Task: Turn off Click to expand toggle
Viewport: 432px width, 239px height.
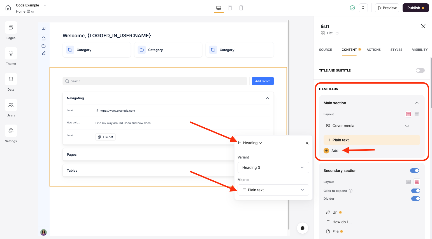Action: [416, 191]
